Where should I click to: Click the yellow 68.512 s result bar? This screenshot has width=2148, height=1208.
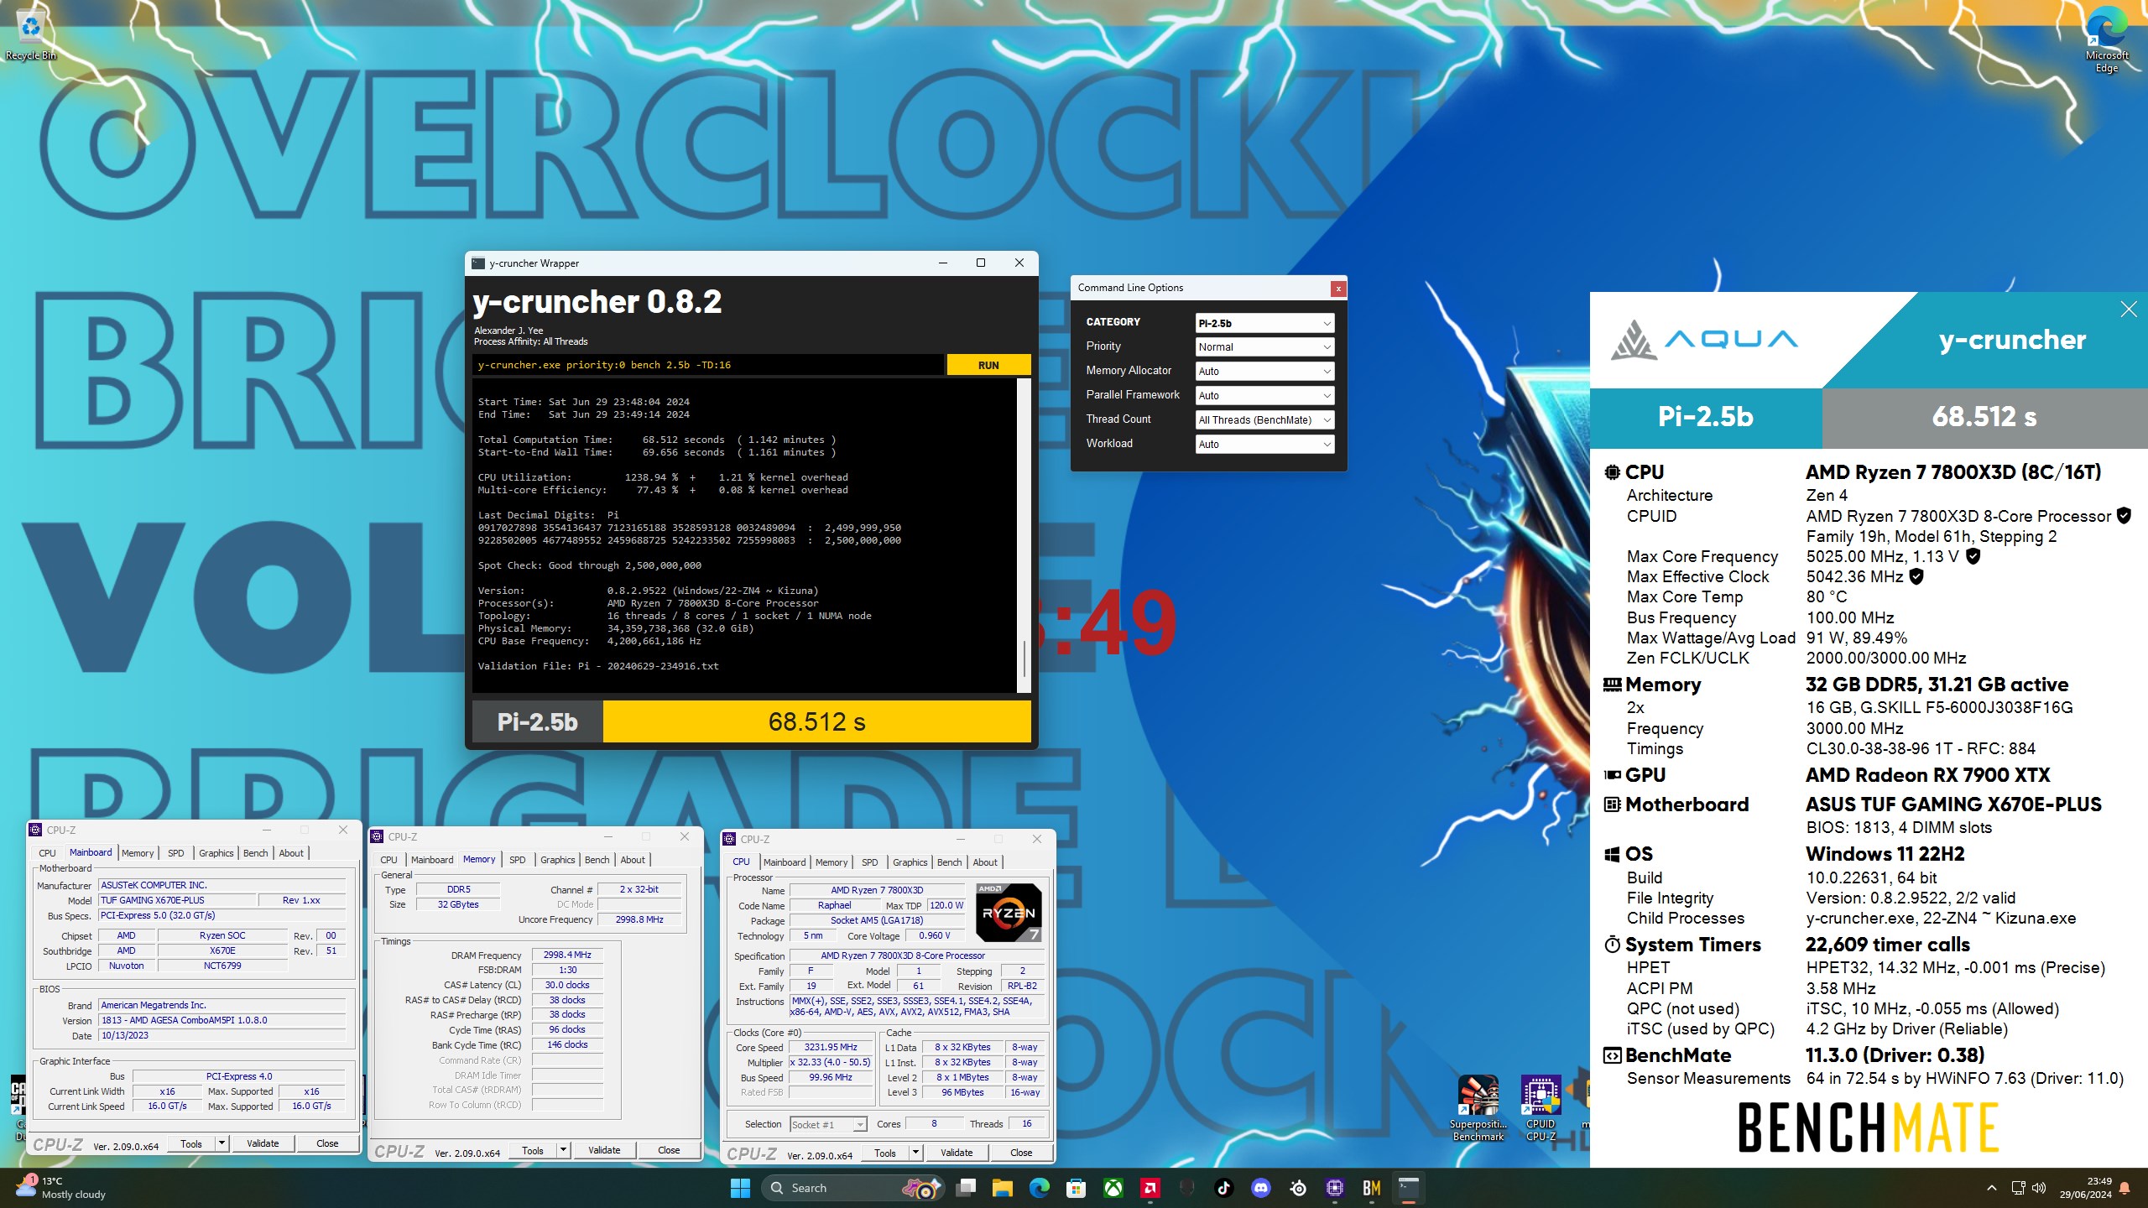816,722
